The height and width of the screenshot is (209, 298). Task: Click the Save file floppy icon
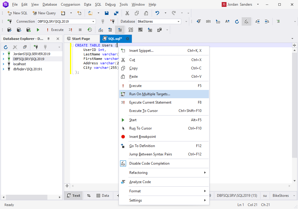click(x=107, y=13)
